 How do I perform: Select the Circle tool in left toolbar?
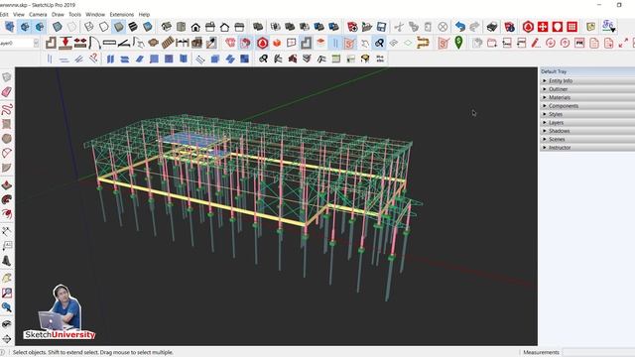pyautogui.click(x=7, y=139)
